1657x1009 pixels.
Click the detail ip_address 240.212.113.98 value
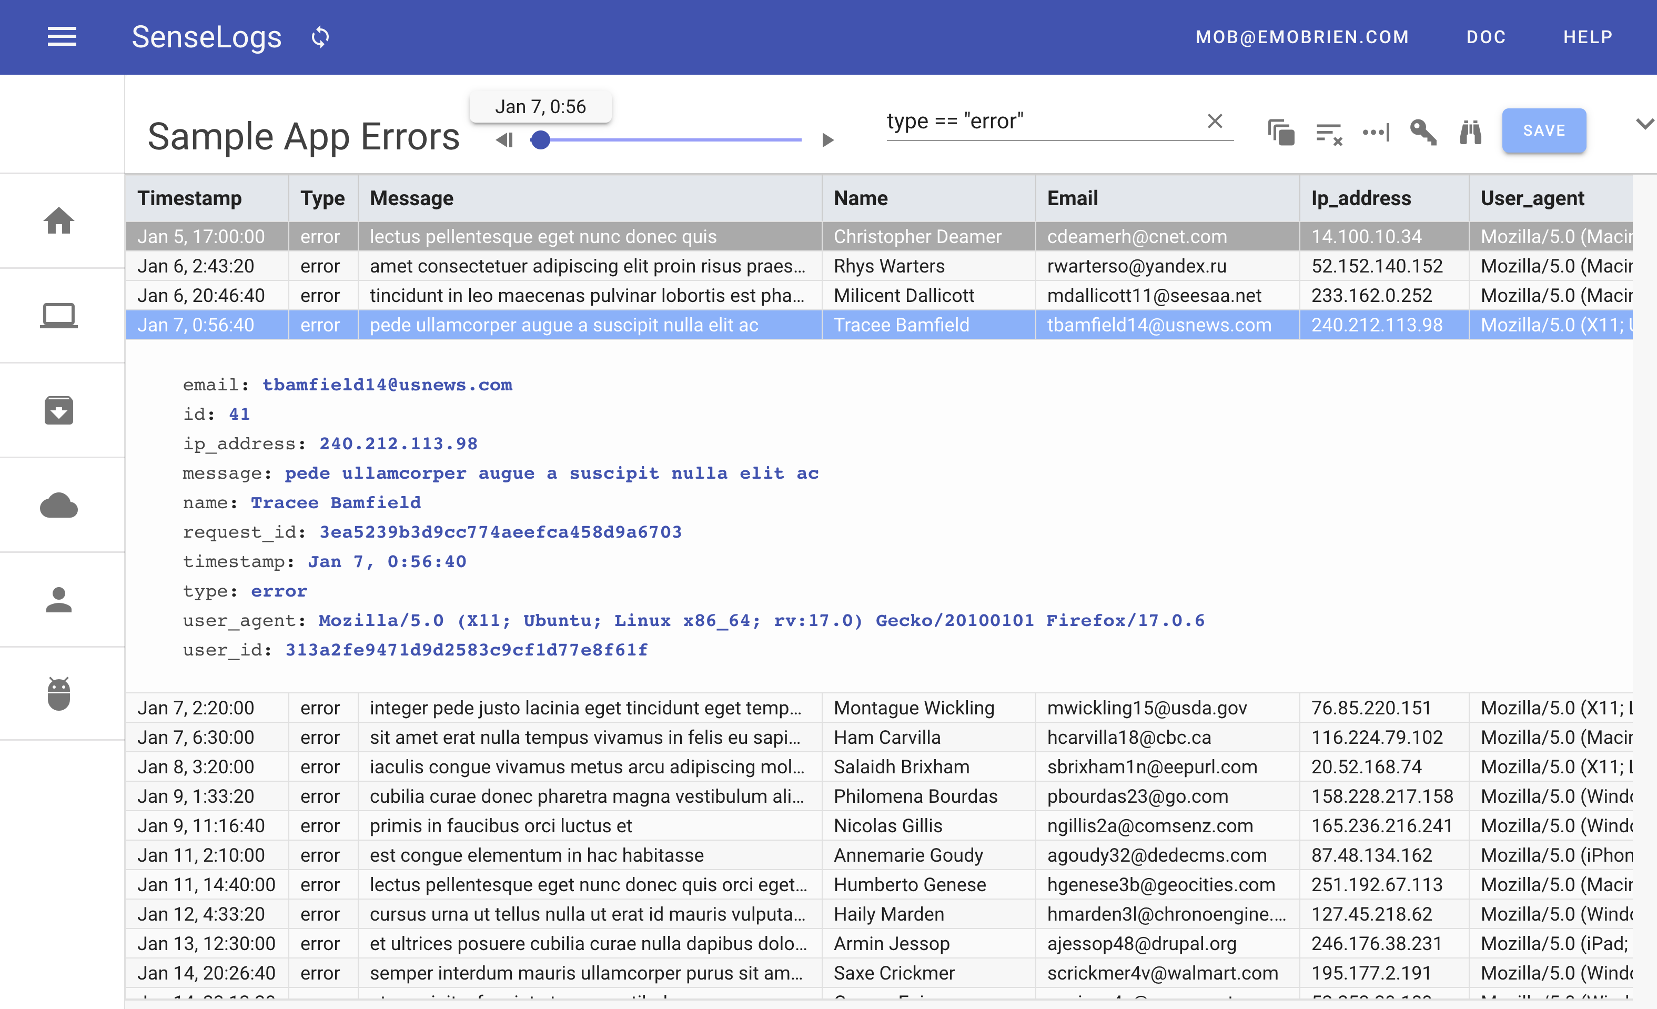[x=398, y=444]
